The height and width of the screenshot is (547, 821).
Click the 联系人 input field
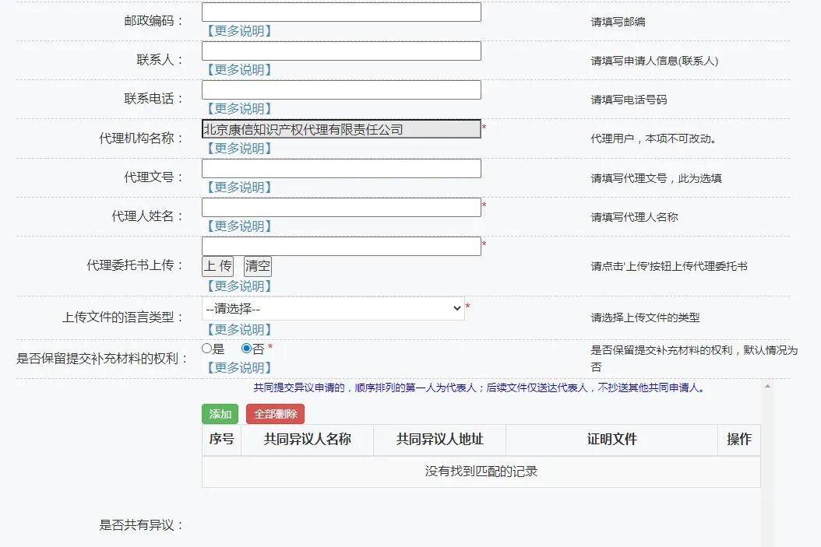click(x=341, y=51)
